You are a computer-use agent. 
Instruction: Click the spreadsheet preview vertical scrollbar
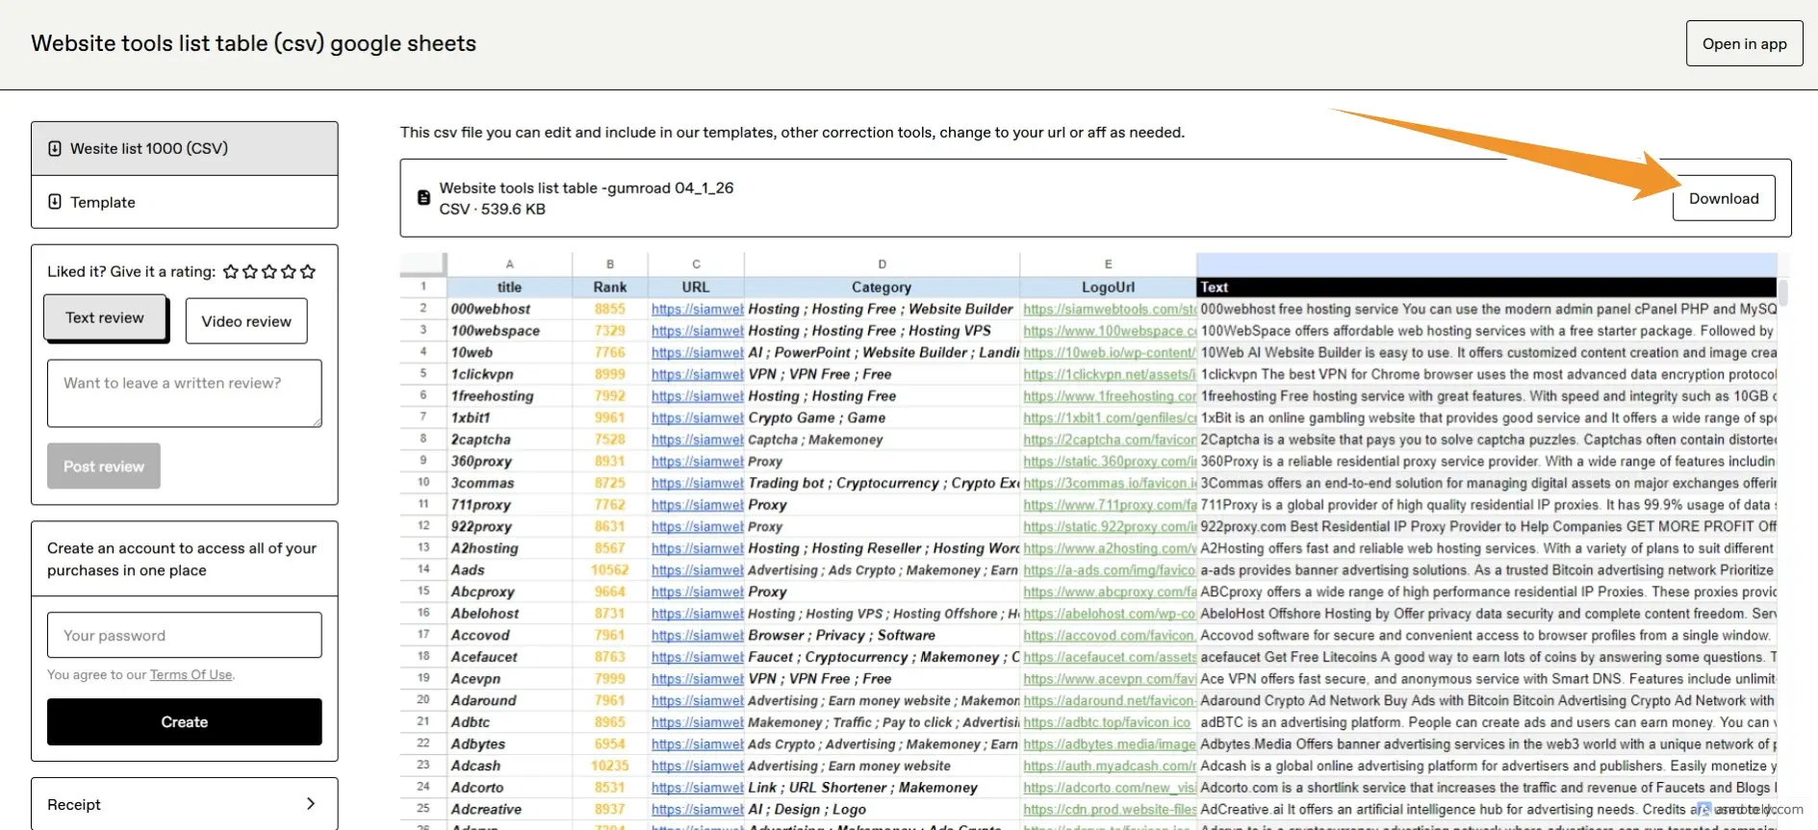point(1782,292)
